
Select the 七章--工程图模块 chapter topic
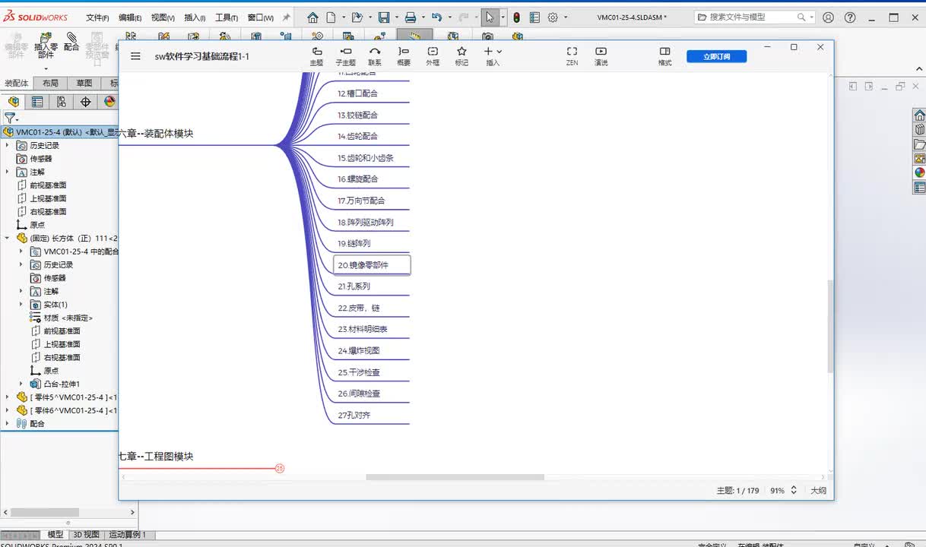[x=156, y=457]
